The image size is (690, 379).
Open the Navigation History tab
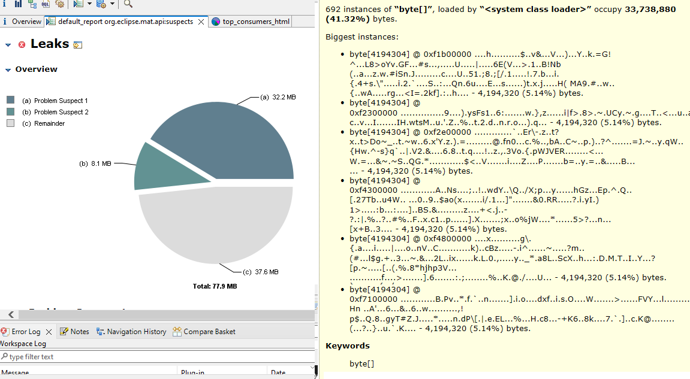(131, 332)
